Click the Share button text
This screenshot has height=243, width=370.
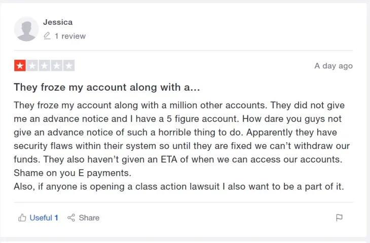(x=89, y=218)
